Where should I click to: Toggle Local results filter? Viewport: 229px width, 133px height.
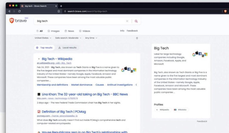pos(67,48)
